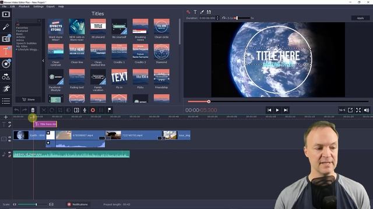This screenshot has width=373, height=209.
Task: Open Color adjustments tool
Action: [x=68, y=110]
